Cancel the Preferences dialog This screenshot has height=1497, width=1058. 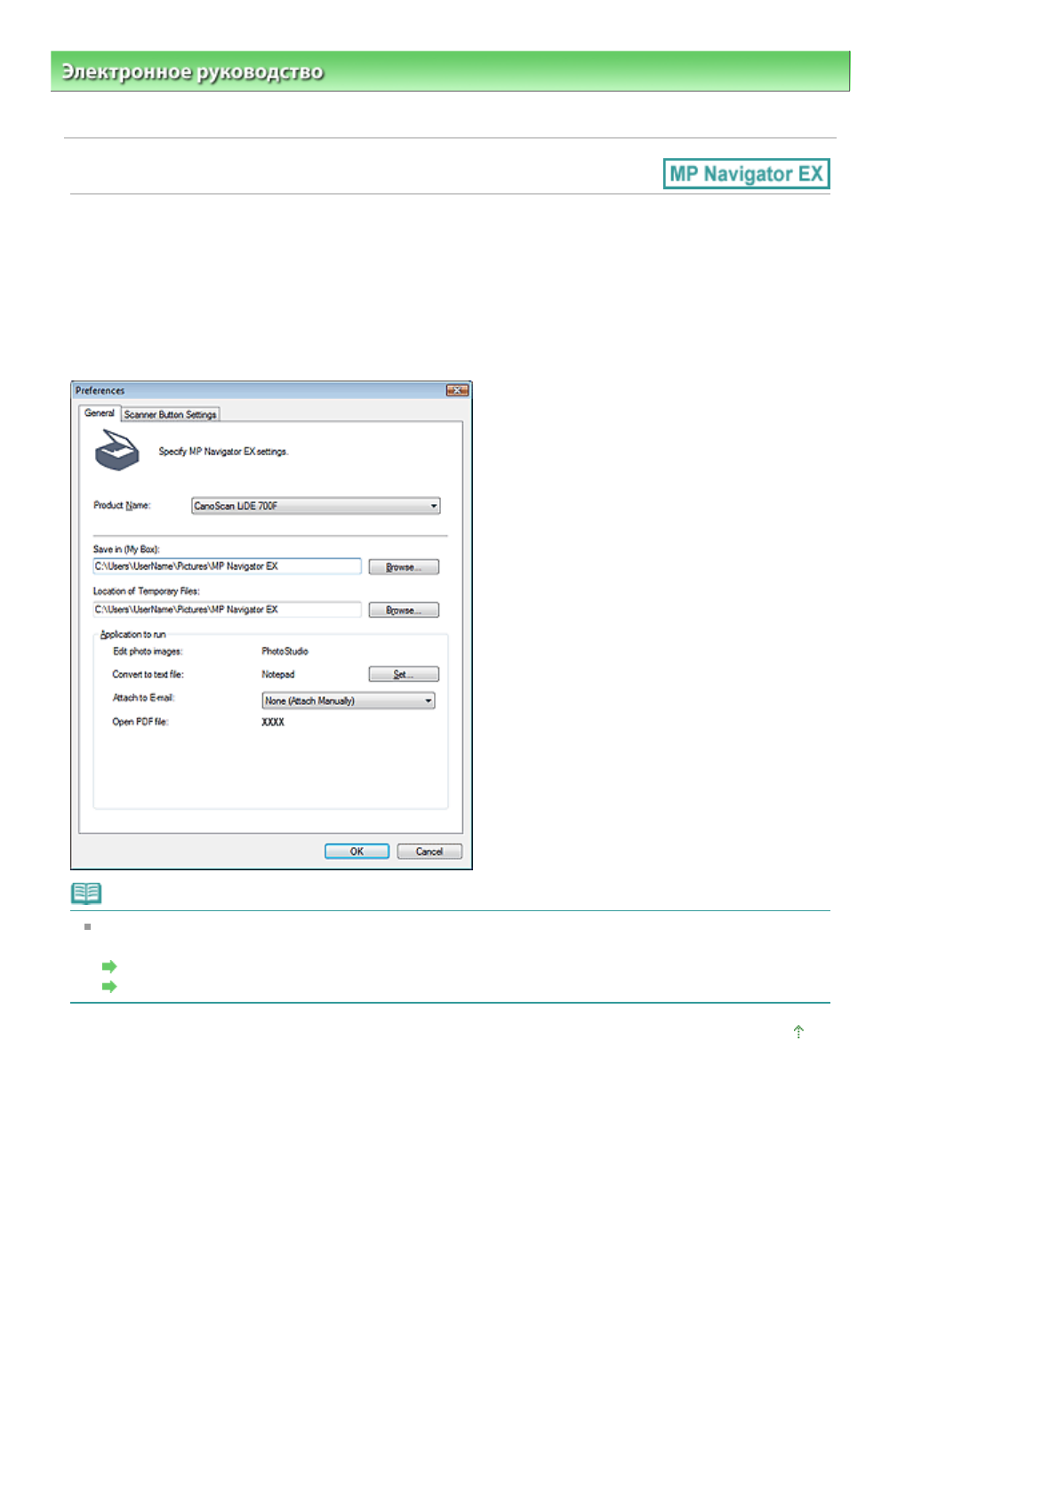[x=429, y=852]
